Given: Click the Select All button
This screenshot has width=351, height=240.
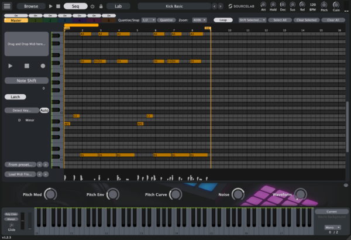Looking at the screenshot, I should click(x=280, y=20).
